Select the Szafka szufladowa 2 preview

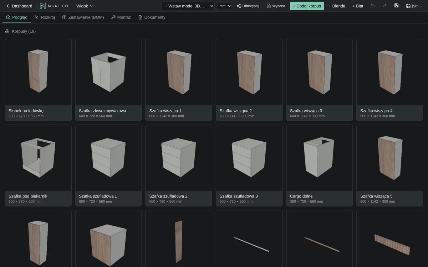coord(179,158)
